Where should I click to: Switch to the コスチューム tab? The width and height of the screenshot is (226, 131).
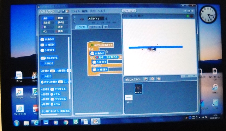coord(95,27)
